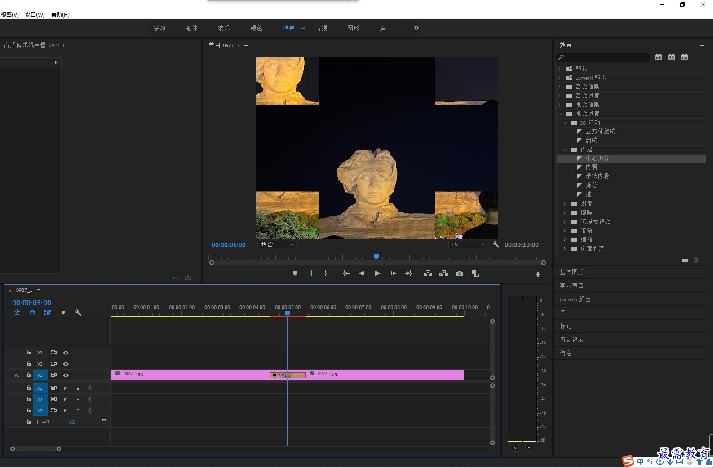The height and width of the screenshot is (468, 713).
Task: Expand the 预设 folder
Action: [560, 69]
